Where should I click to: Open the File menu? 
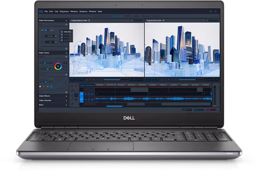(x=46, y=11)
